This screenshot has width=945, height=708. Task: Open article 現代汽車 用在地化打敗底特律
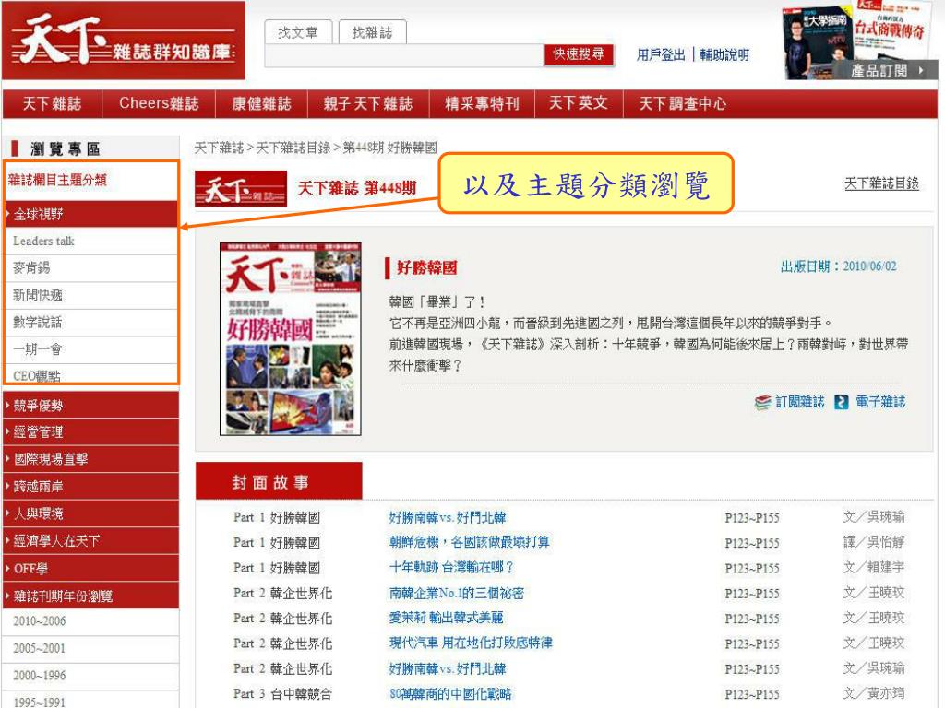(x=471, y=643)
